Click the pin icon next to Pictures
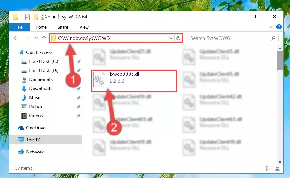Image resolution: width=290 pixels, height=178 pixels. coord(79,107)
